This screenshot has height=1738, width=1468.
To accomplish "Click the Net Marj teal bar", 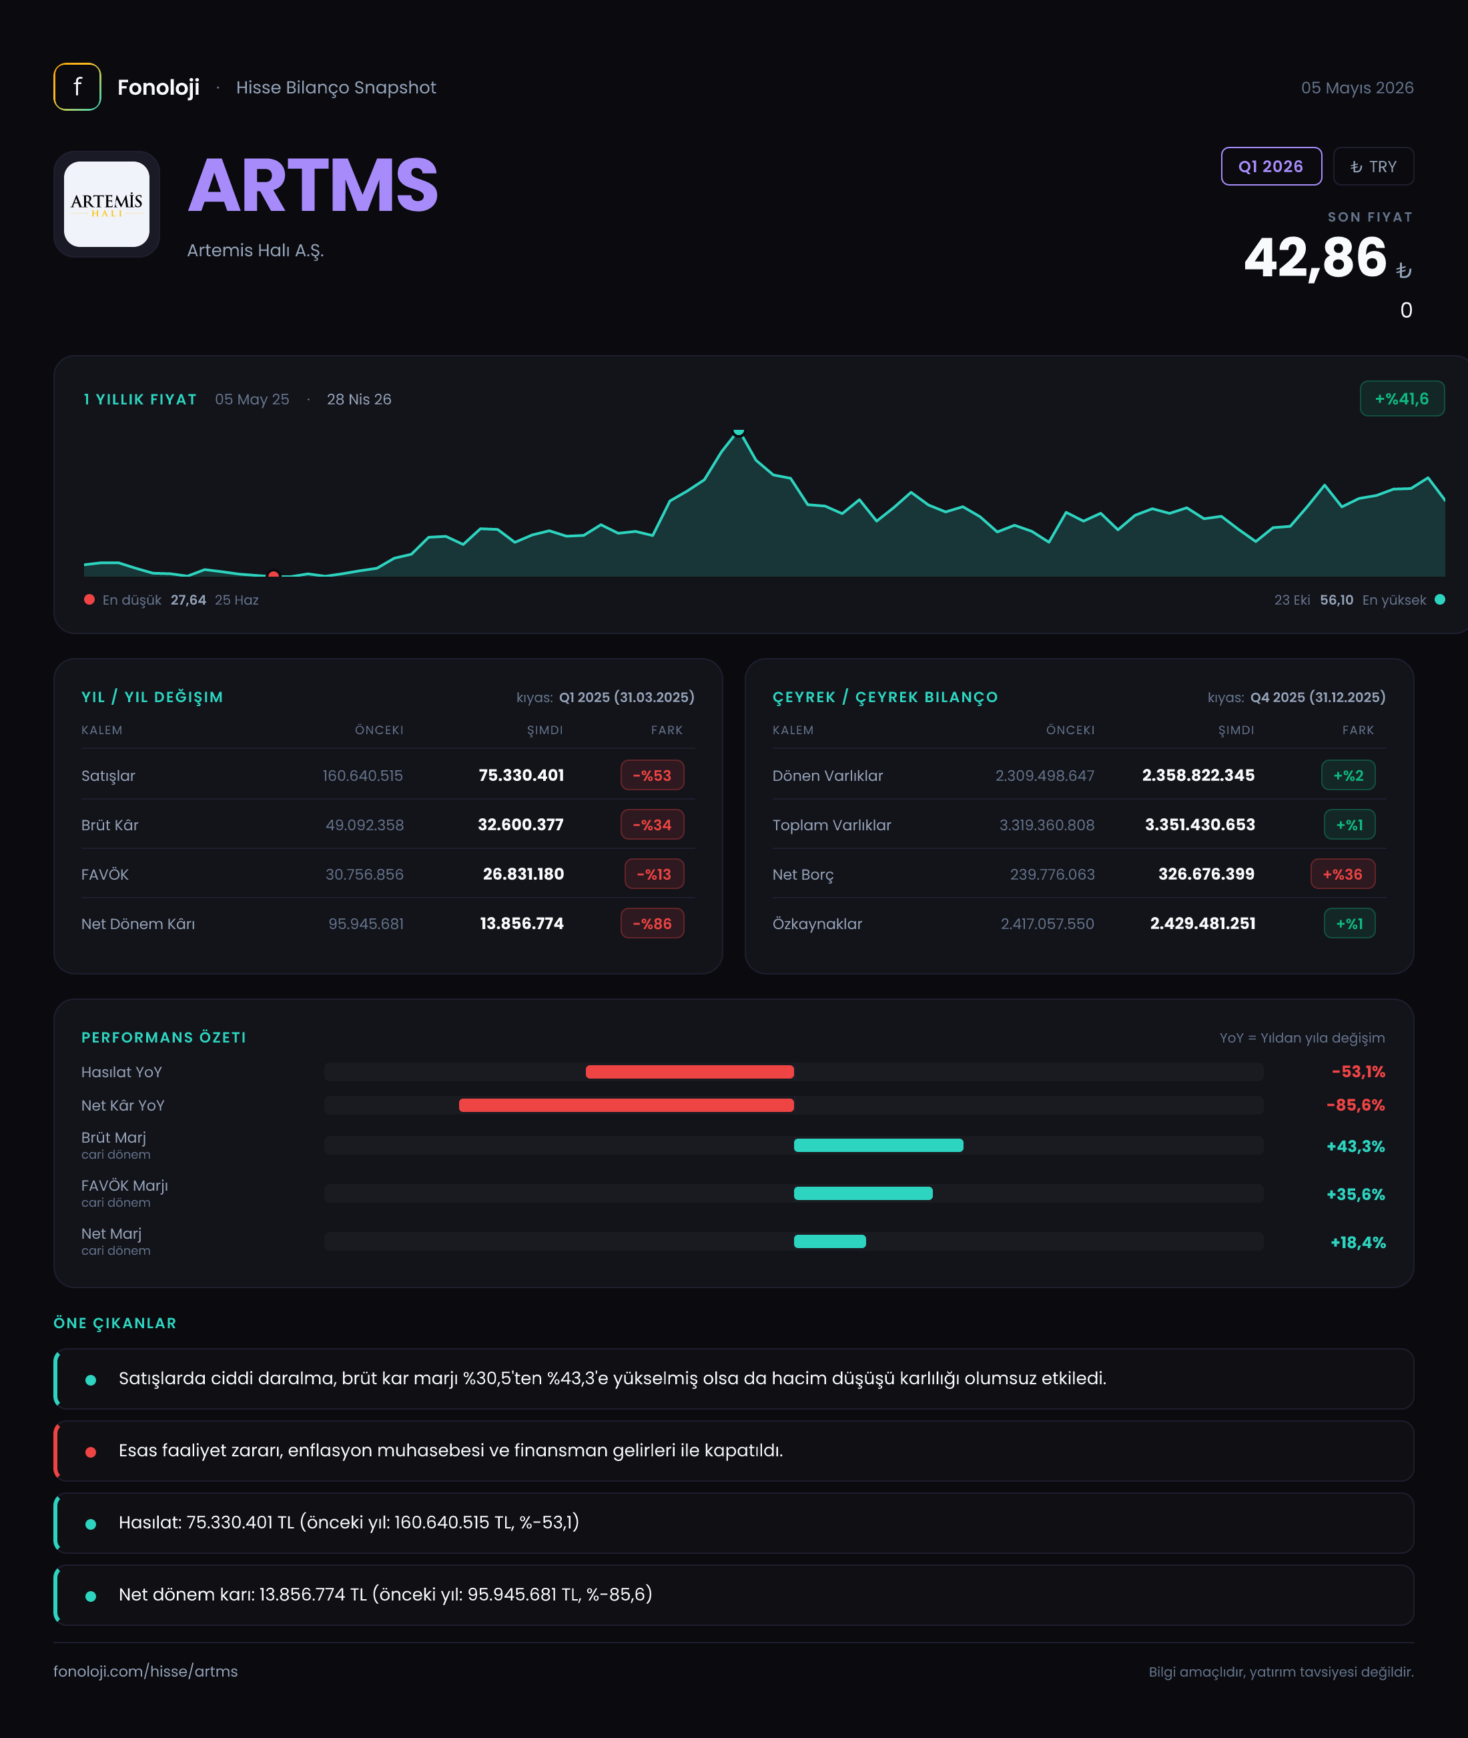I will click(x=829, y=1242).
